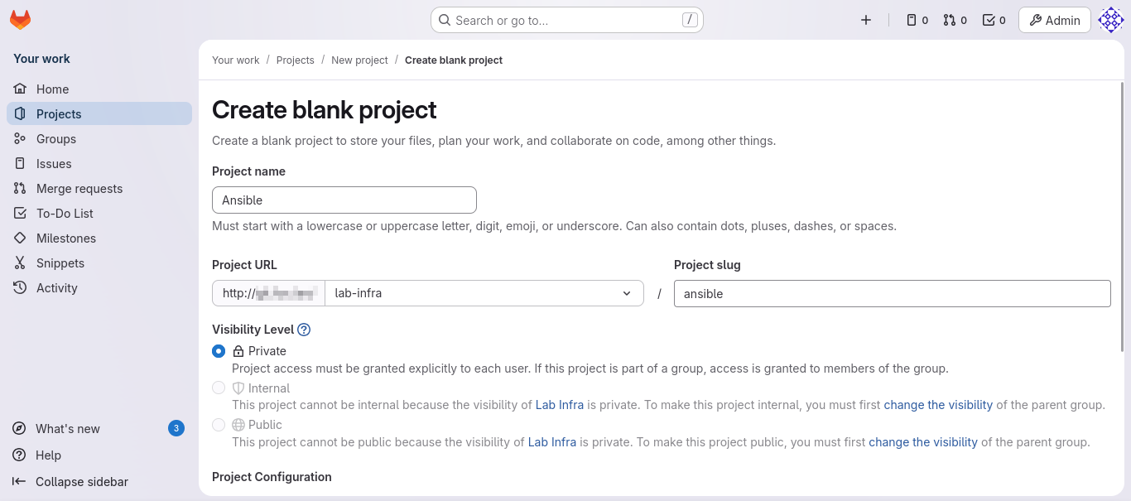View merge requests counter in top bar
Viewport: 1131px width, 501px height.
click(x=955, y=20)
